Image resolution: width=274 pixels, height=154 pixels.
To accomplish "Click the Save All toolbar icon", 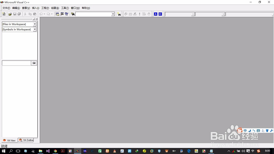I will point(19,14).
